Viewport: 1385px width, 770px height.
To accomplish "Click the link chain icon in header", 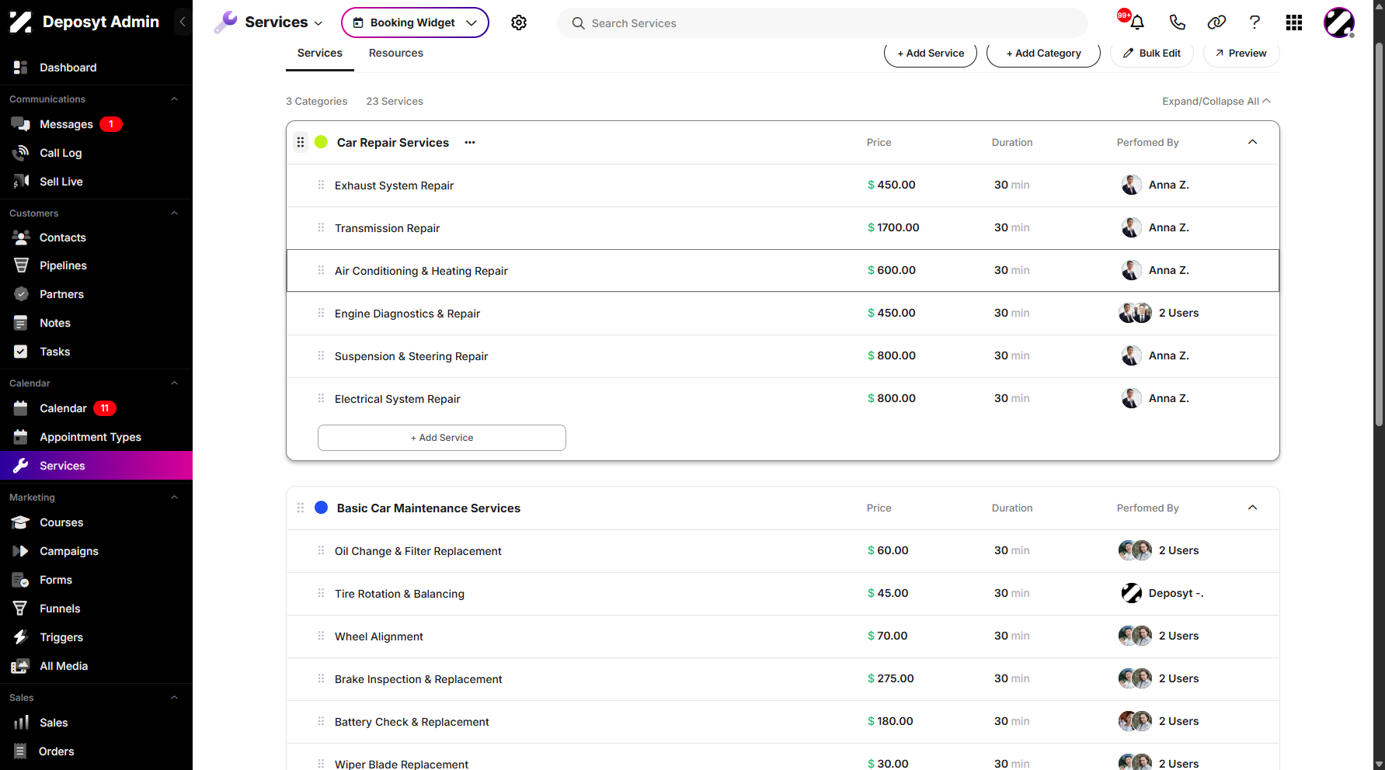I will pyautogui.click(x=1216, y=23).
